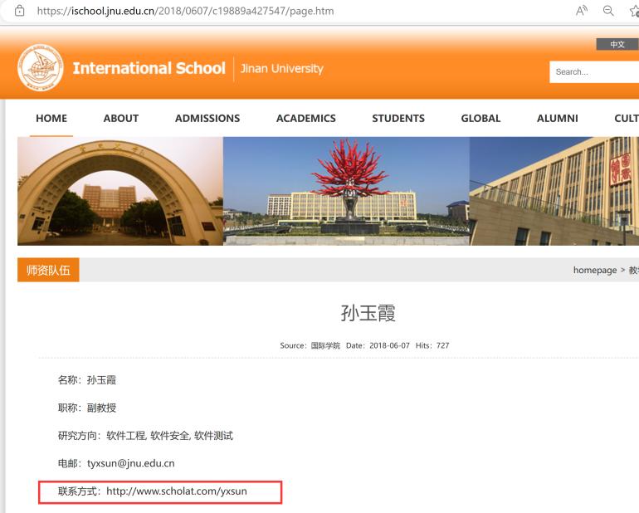Image resolution: width=639 pixels, height=513 pixels.
Task: Switch language with the 中文 button
Action: pyautogui.click(x=617, y=45)
